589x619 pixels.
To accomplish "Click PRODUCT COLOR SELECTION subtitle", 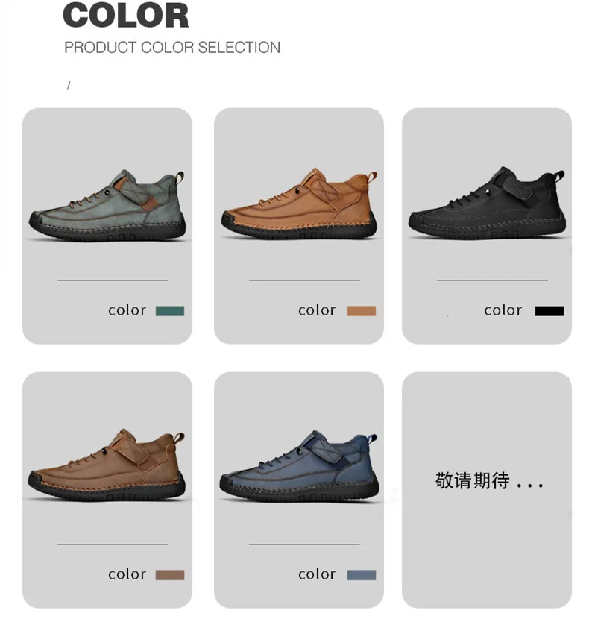I will [x=172, y=48].
